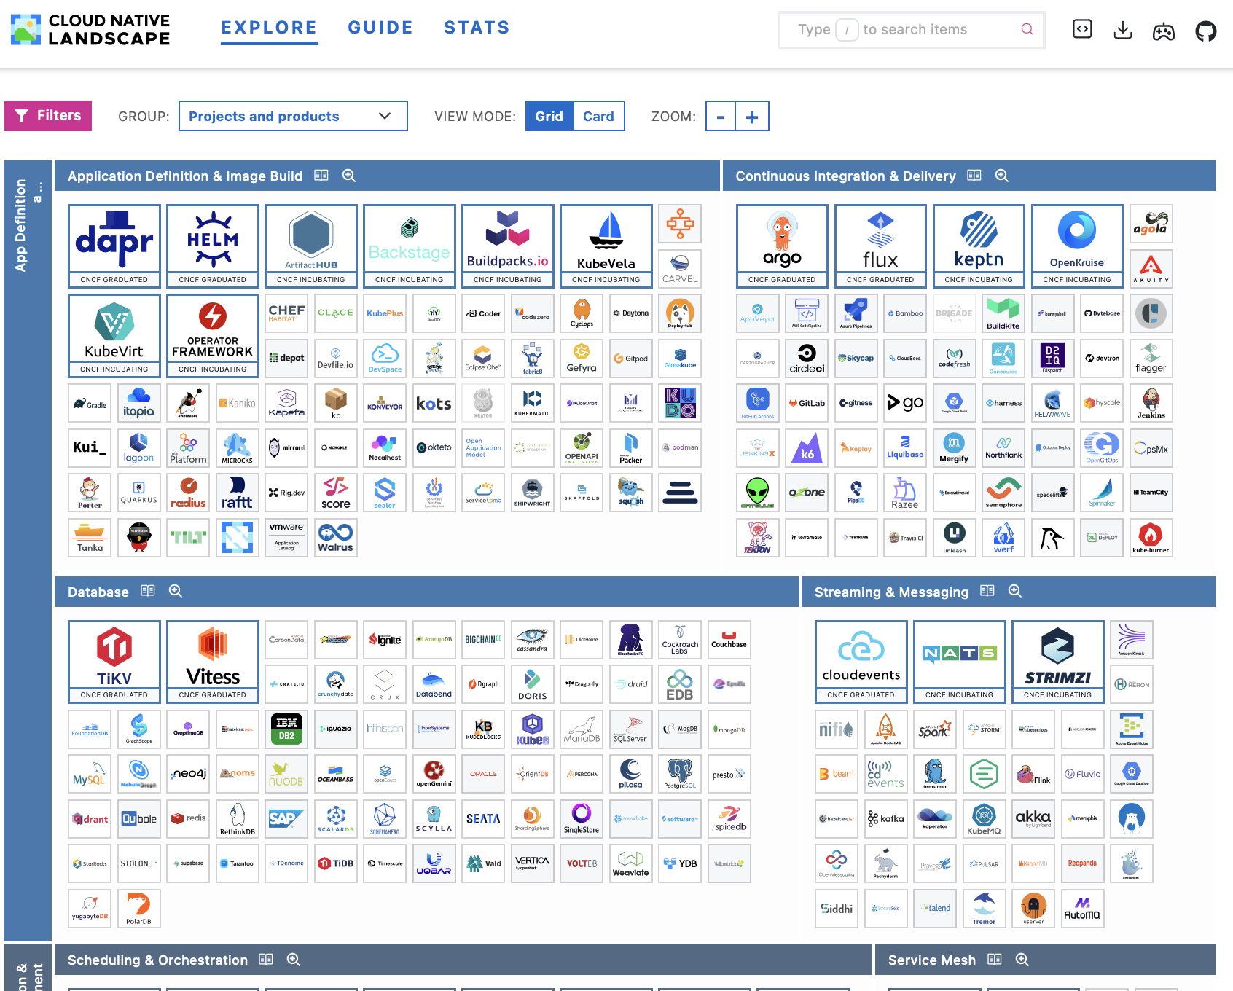Open Streaming & Messaging guide icon
The height and width of the screenshot is (991, 1233).
point(987,591)
